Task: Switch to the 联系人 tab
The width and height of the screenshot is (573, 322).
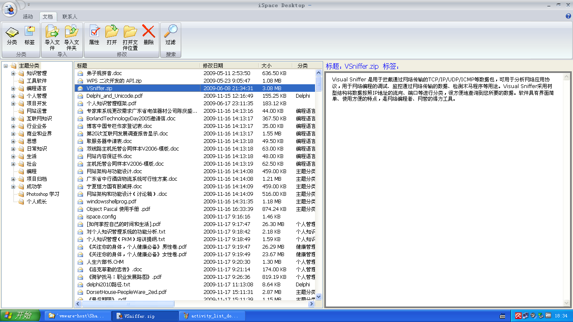Action: pyautogui.click(x=70, y=17)
